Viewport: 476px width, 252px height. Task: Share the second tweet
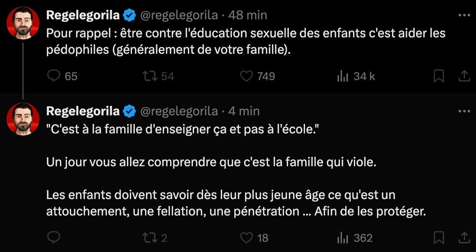(463, 238)
